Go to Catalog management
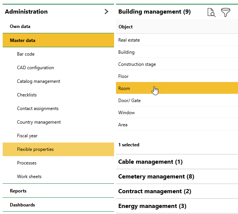238x214 pixels. pos(39,81)
